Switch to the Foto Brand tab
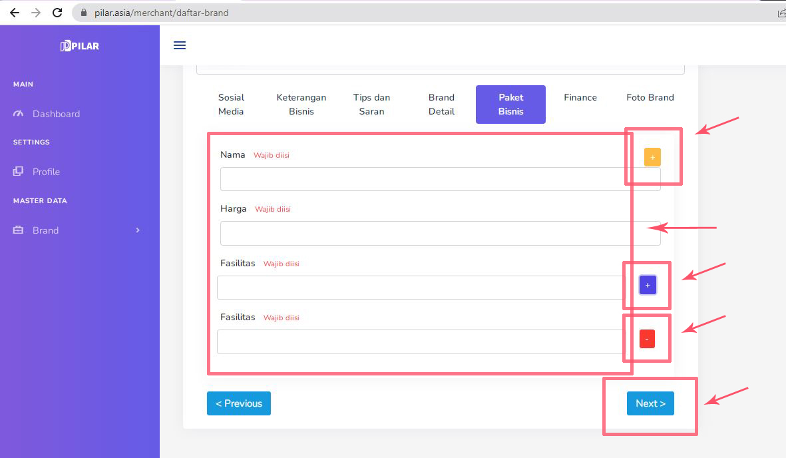 (x=650, y=98)
